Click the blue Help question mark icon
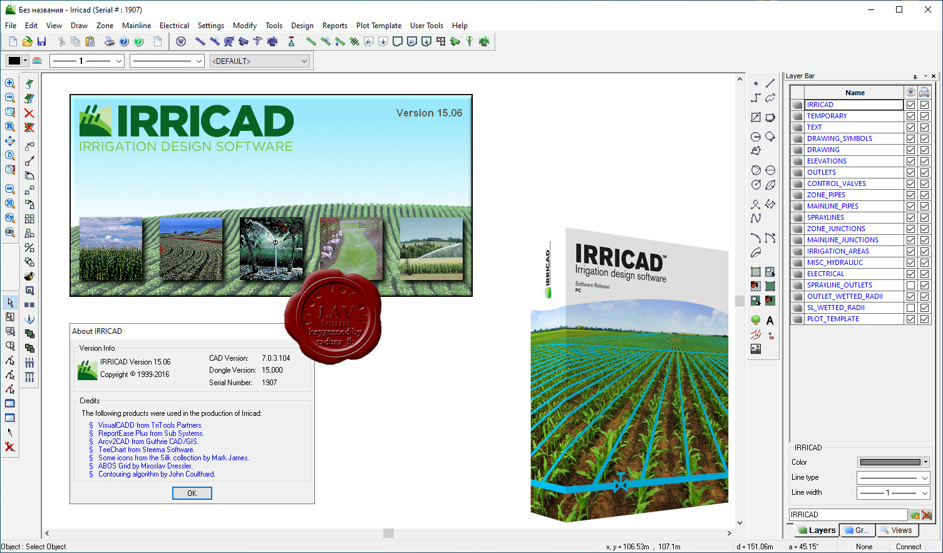This screenshot has height=553, width=943. (124, 41)
